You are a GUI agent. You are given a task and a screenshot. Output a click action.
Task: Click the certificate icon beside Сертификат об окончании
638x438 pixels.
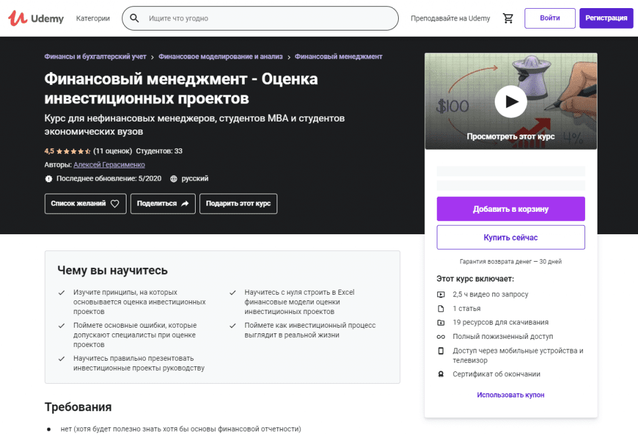440,374
